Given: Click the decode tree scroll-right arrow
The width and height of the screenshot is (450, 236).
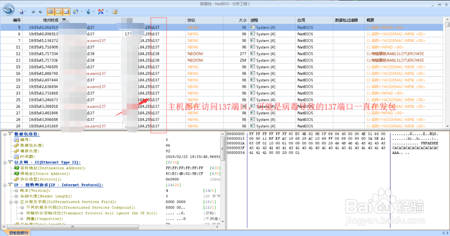Looking at the screenshot, I should pos(217,227).
